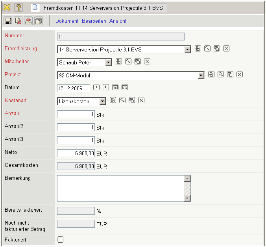Click the search icon next to Kostenart

coord(122,101)
